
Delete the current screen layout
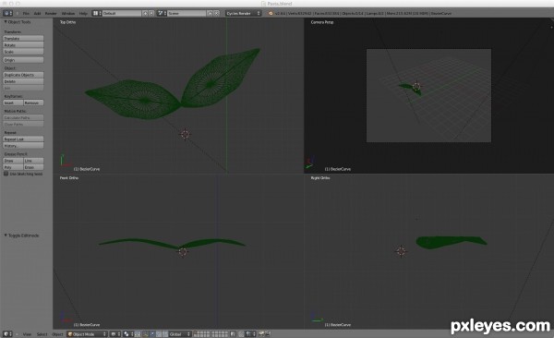click(151, 13)
